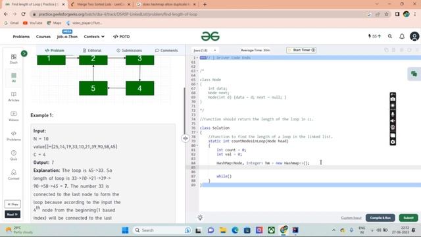Image resolution: width=421 pixels, height=237 pixels.
Task: Switch to the Submissions tab
Action: click(129, 50)
